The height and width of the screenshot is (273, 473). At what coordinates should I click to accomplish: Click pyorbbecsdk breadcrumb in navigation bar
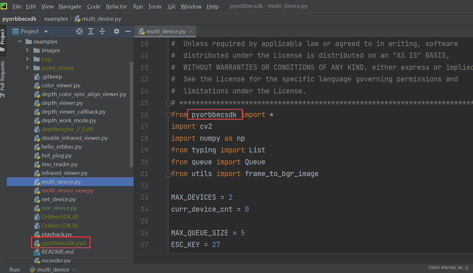coord(20,19)
